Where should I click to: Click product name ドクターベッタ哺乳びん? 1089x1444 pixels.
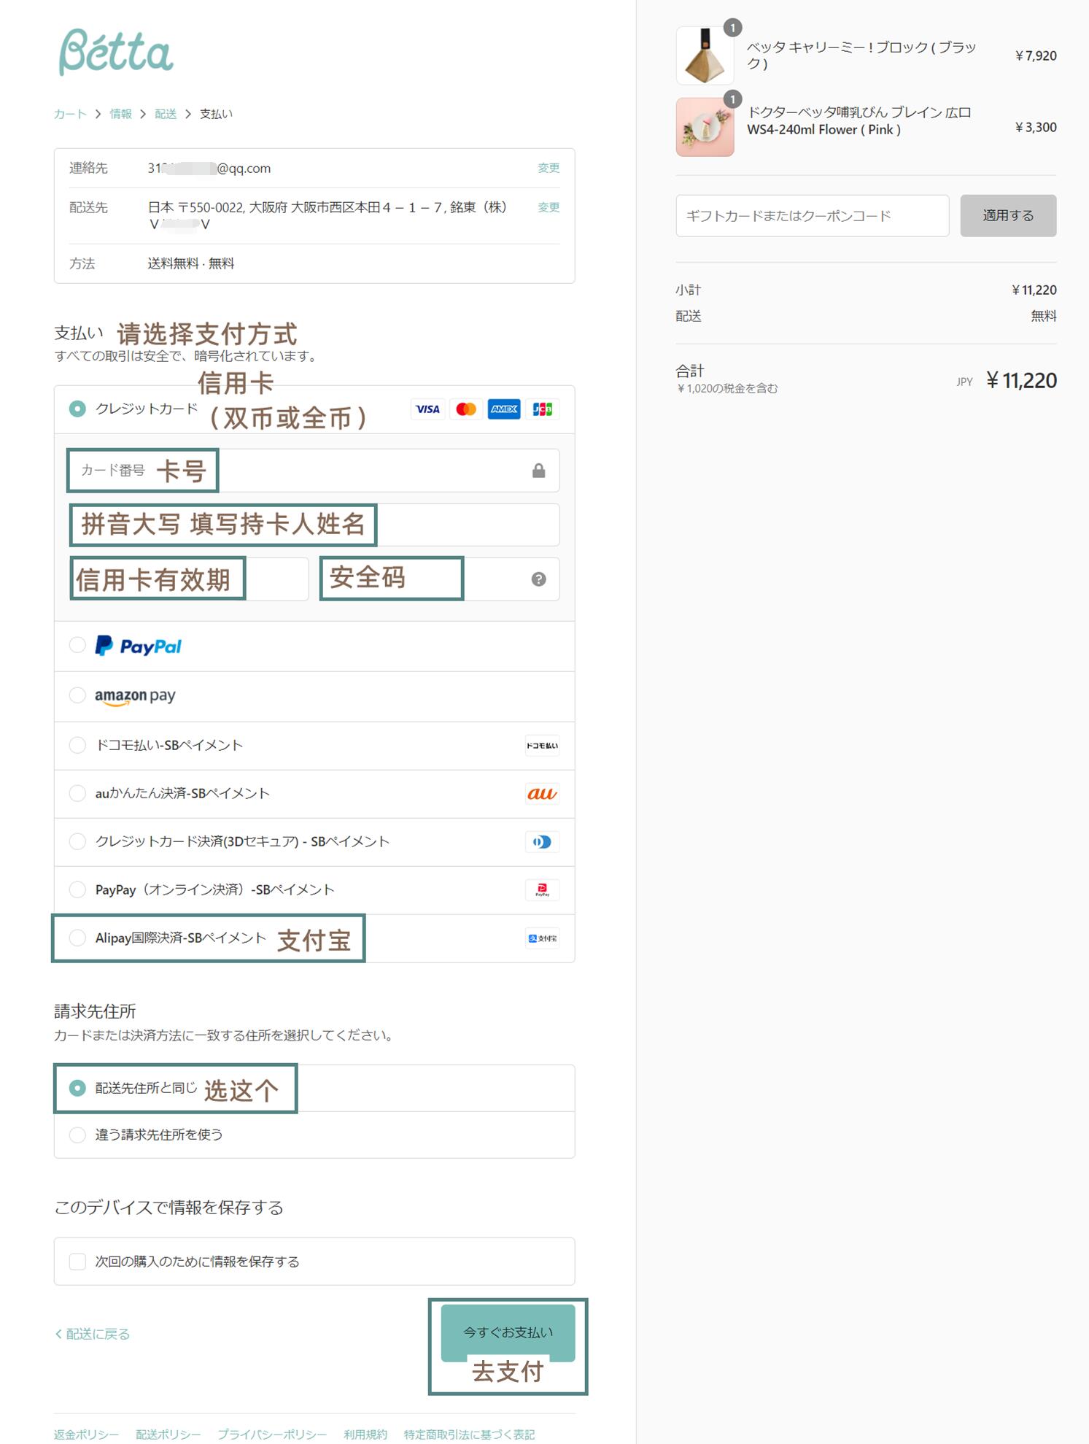point(859,121)
